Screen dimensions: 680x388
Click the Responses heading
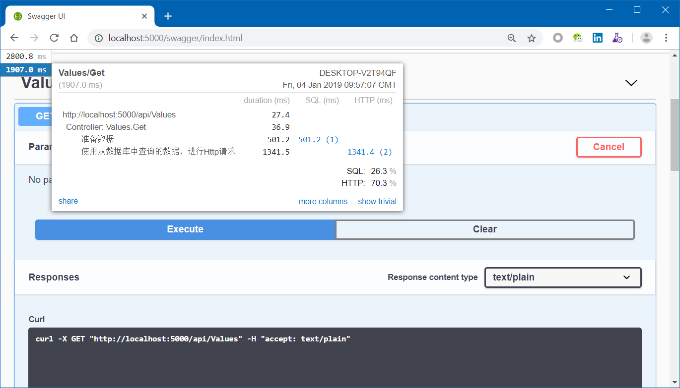coord(54,277)
